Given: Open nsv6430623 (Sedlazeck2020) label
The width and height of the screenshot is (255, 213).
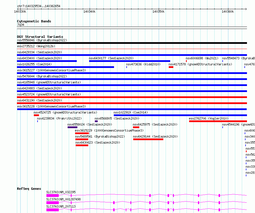Looking at the screenshot, I should pyautogui.click(x=98, y=142).
